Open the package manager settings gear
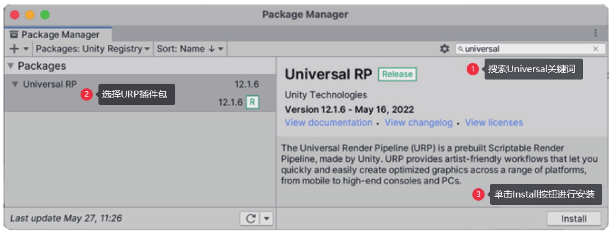Screen dimensions: 614x232 (444, 49)
